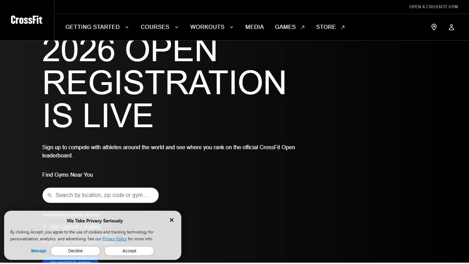Image resolution: width=469 pixels, height=264 pixels.
Task: Click the external arrow next to Games
Action: (x=302, y=27)
